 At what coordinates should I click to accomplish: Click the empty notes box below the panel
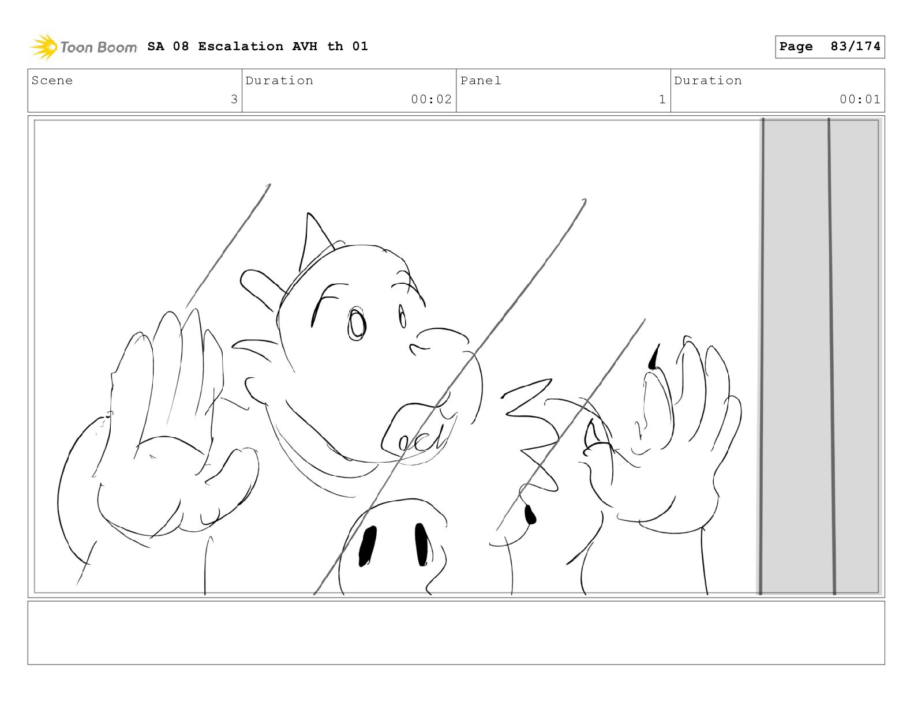click(x=456, y=633)
